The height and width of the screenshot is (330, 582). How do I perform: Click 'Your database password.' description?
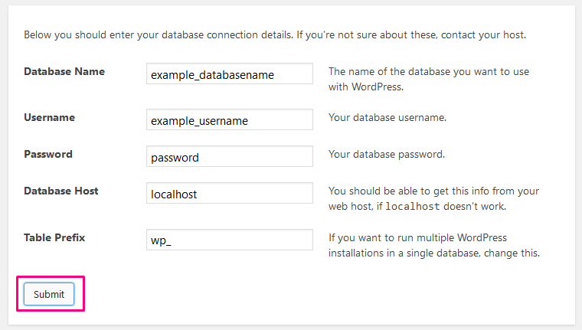tap(387, 154)
